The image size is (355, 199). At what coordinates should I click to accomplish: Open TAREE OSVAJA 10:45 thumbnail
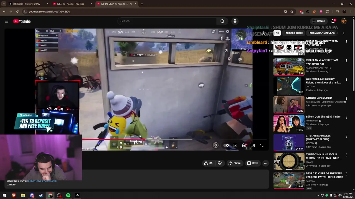coord(289,161)
